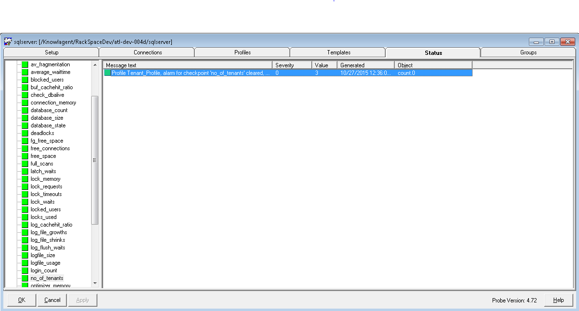Click the sqlserver probe icon in the title bar

click(x=8, y=41)
